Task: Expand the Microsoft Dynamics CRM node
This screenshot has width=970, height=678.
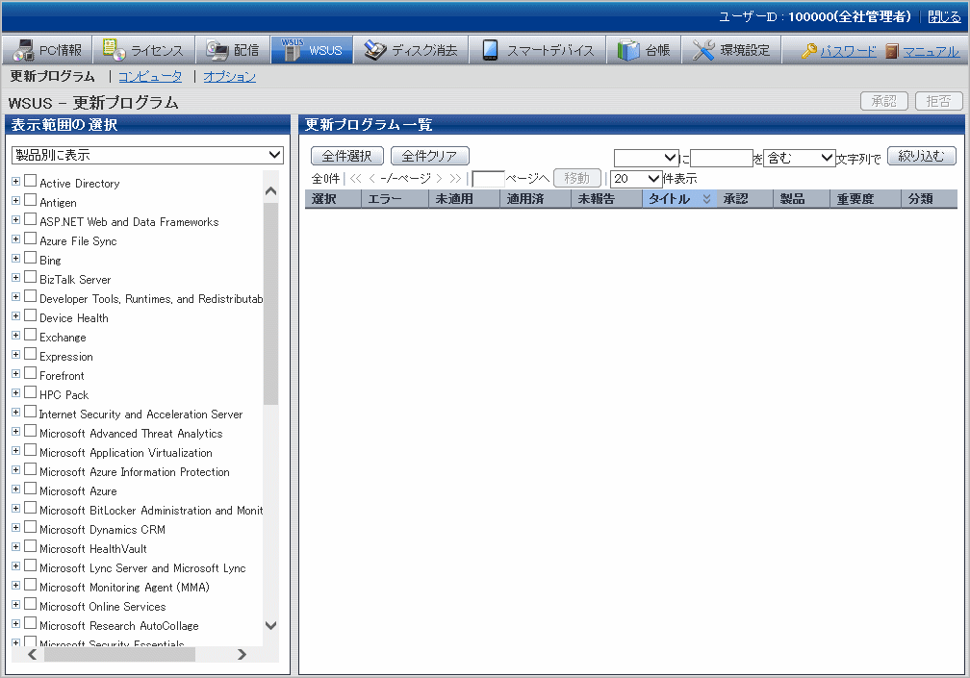Action: (16, 528)
